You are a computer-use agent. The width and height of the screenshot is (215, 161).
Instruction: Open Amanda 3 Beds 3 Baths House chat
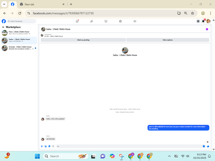(19, 48)
